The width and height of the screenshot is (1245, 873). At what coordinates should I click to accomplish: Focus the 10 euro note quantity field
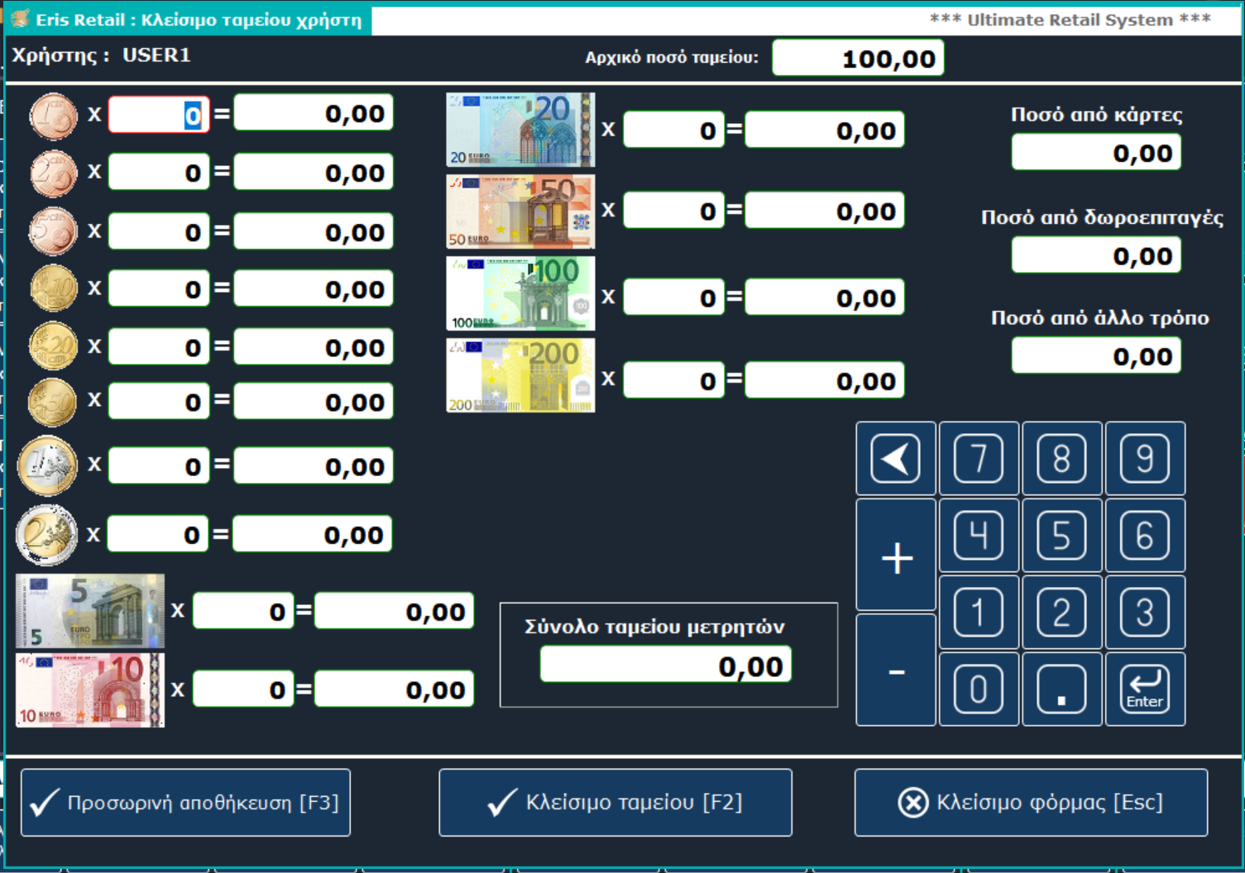click(243, 689)
